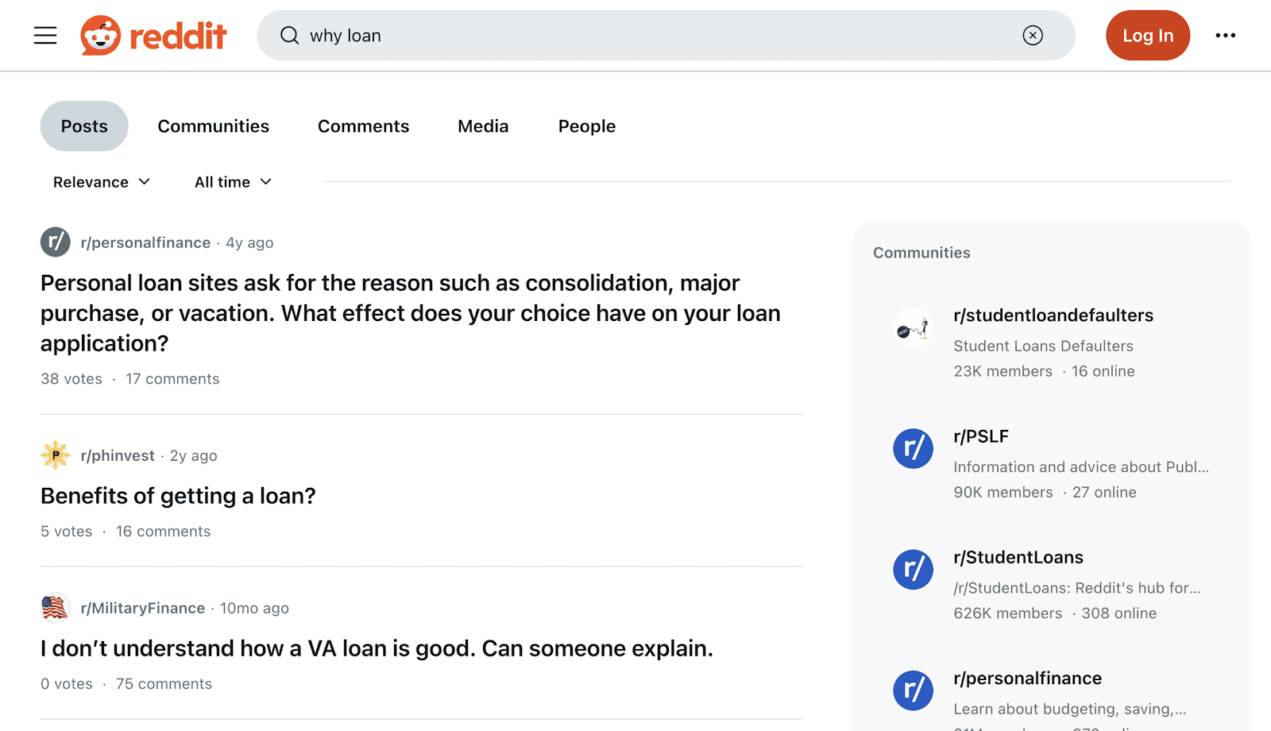Click inside the search input field
This screenshot has height=731, width=1271.
pyautogui.click(x=556, y=35)
